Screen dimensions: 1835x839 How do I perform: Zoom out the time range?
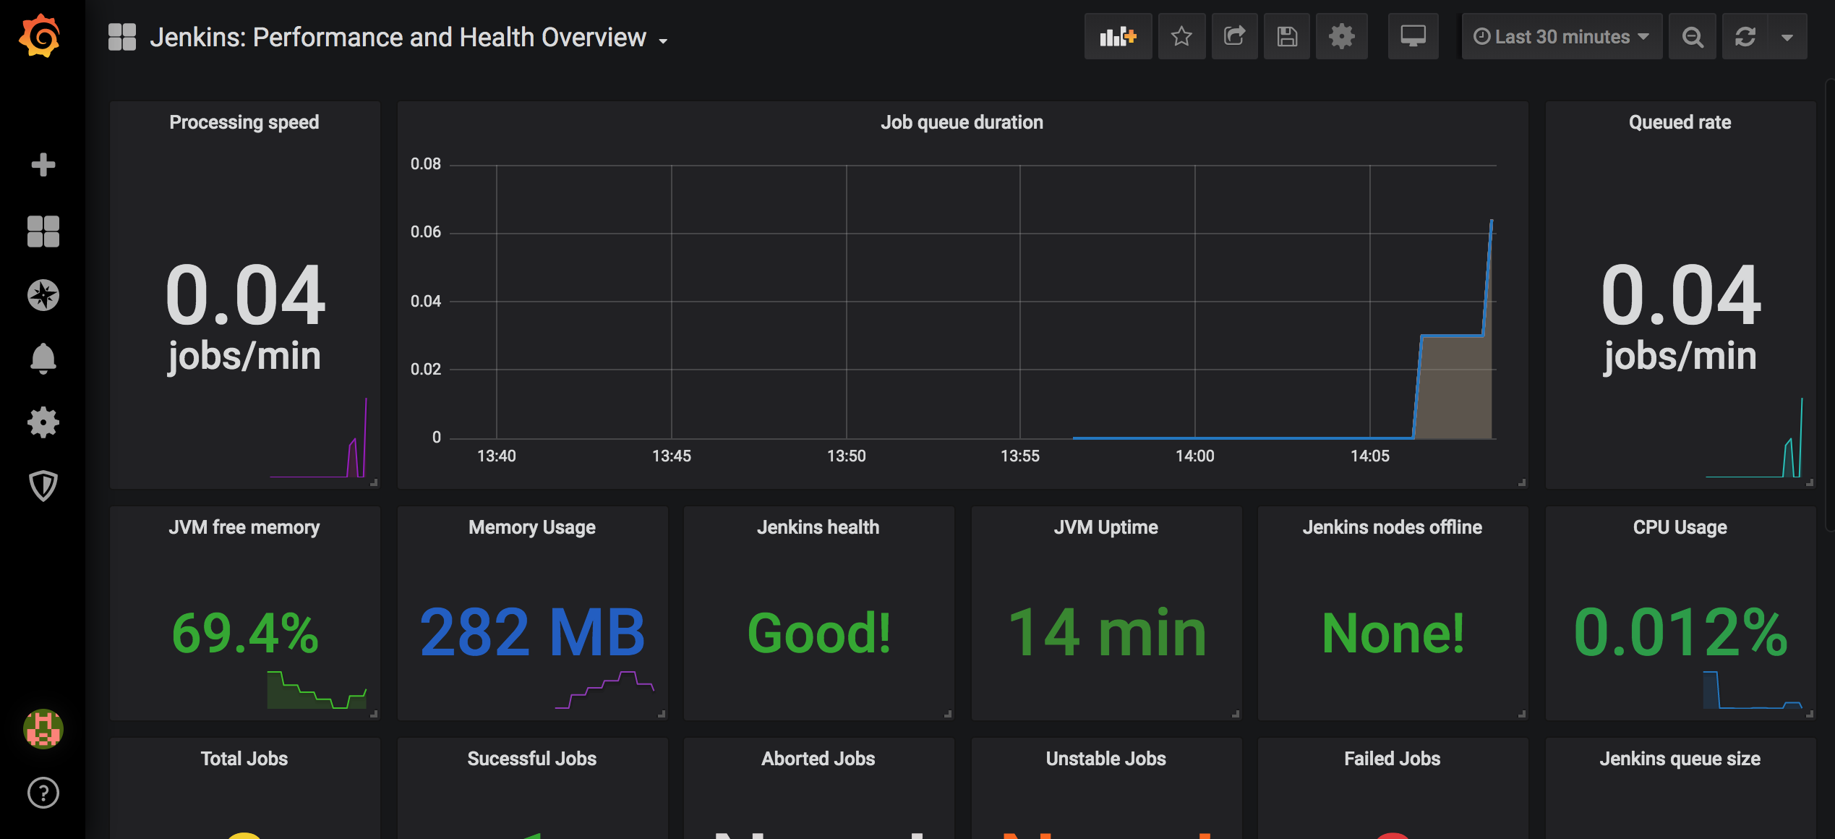tap(1692, 36)
